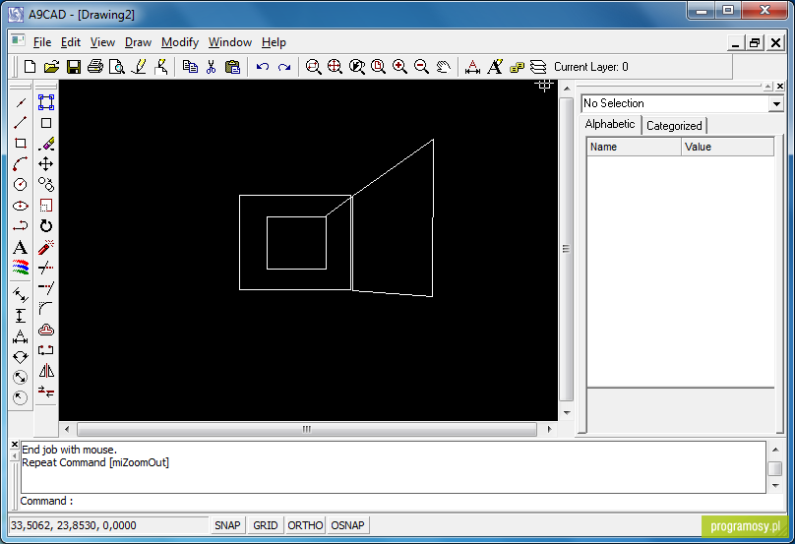The width and height of the screenshot is (795, 544).
Task: Expand the No Selection dropdown
Action: (x=776, y=104)
